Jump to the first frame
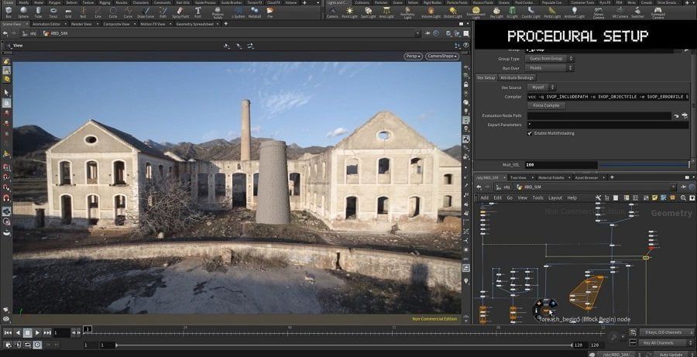The image size is (697, 357). click(8, 332)
